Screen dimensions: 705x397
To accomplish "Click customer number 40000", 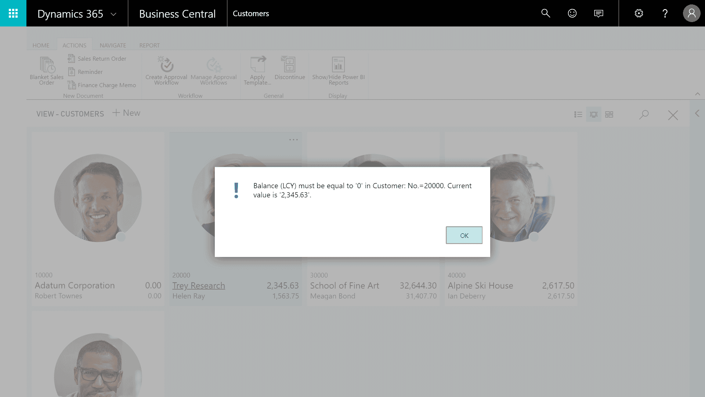I will [x=456, y=275].
